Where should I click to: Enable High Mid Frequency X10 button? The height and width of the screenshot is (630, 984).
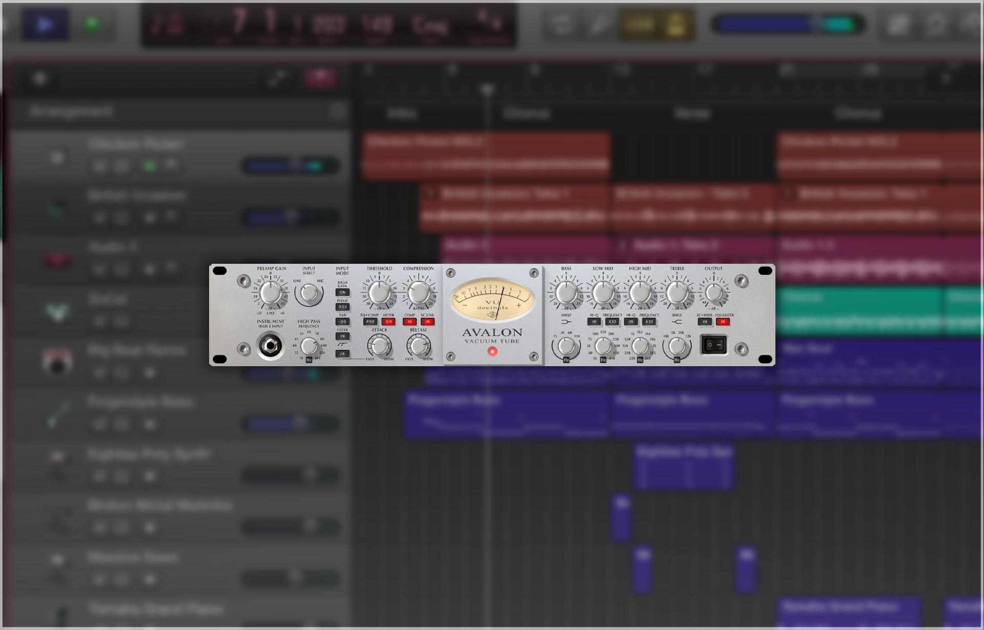tap(649, 322)
